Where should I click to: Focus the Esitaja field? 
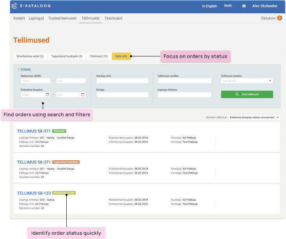(x=122, y=94)
